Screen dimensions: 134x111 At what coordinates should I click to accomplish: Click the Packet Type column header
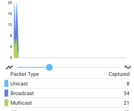[x=25, y=74]
